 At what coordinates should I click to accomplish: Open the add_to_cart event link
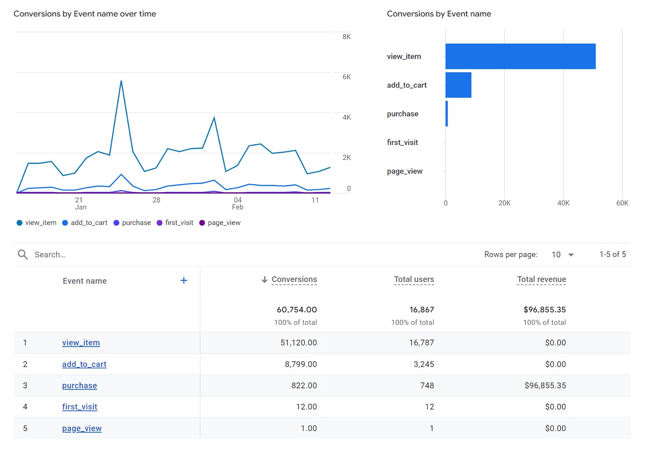pyautogui.click(x=84, y=364)
